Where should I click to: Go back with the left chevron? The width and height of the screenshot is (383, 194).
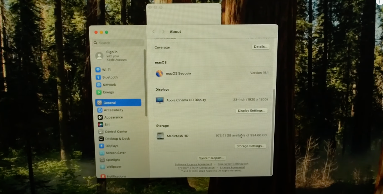coord(153,32)
